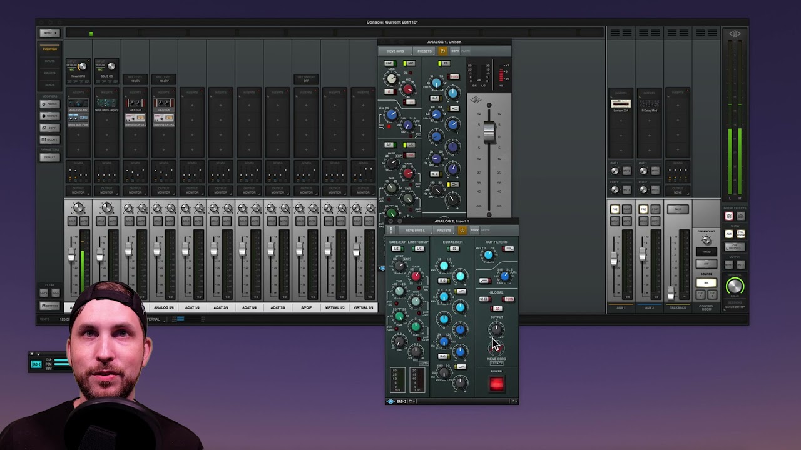The width and height of the screenshot is (801, 450).
Task: Open CUE OUTPUTS window
Action: (x=735, y=246)
